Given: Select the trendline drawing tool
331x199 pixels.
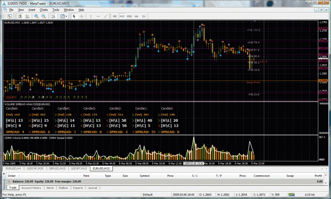Looking at the screenshot, I should click(x=105, y=16).
